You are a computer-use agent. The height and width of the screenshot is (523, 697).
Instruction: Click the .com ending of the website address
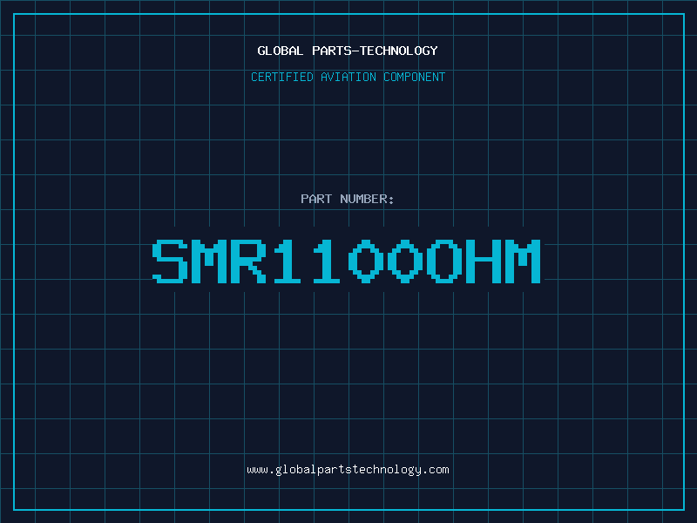click(435, 470)
